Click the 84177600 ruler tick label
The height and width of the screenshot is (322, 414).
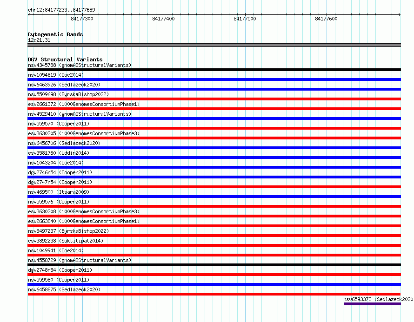pos(326,19)
